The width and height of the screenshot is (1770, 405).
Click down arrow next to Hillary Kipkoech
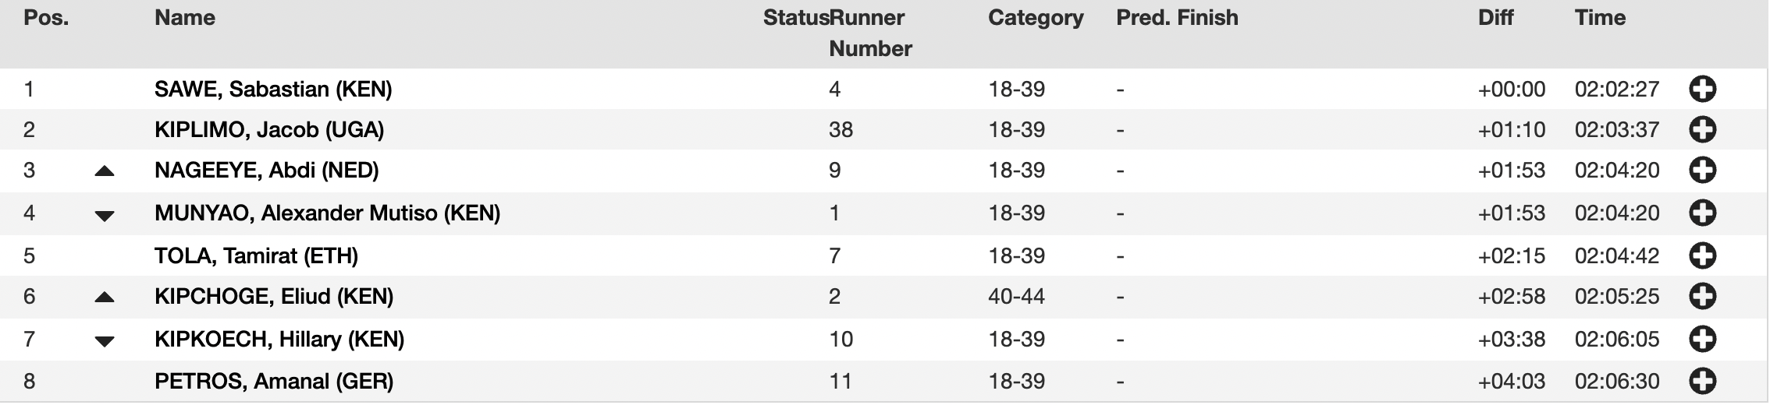pyautogui.click(x=105, y=341)
